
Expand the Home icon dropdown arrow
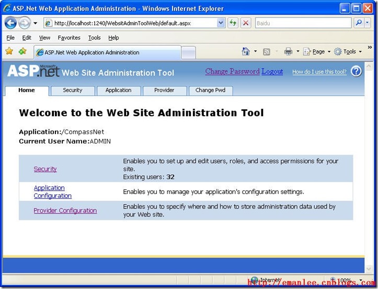(256, 51)
